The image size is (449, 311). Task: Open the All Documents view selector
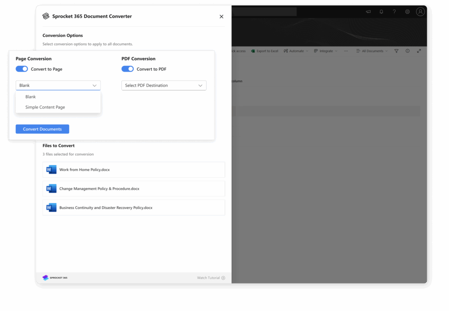tap(372, 51)
